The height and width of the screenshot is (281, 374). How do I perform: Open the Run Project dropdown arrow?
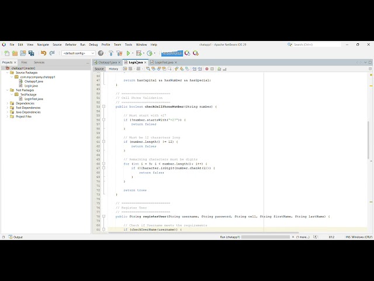tap(133, 53)
